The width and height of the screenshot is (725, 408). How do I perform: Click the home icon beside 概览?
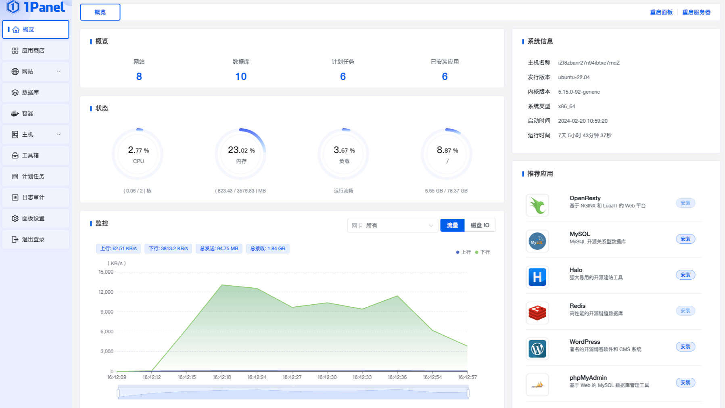(16, 30)
